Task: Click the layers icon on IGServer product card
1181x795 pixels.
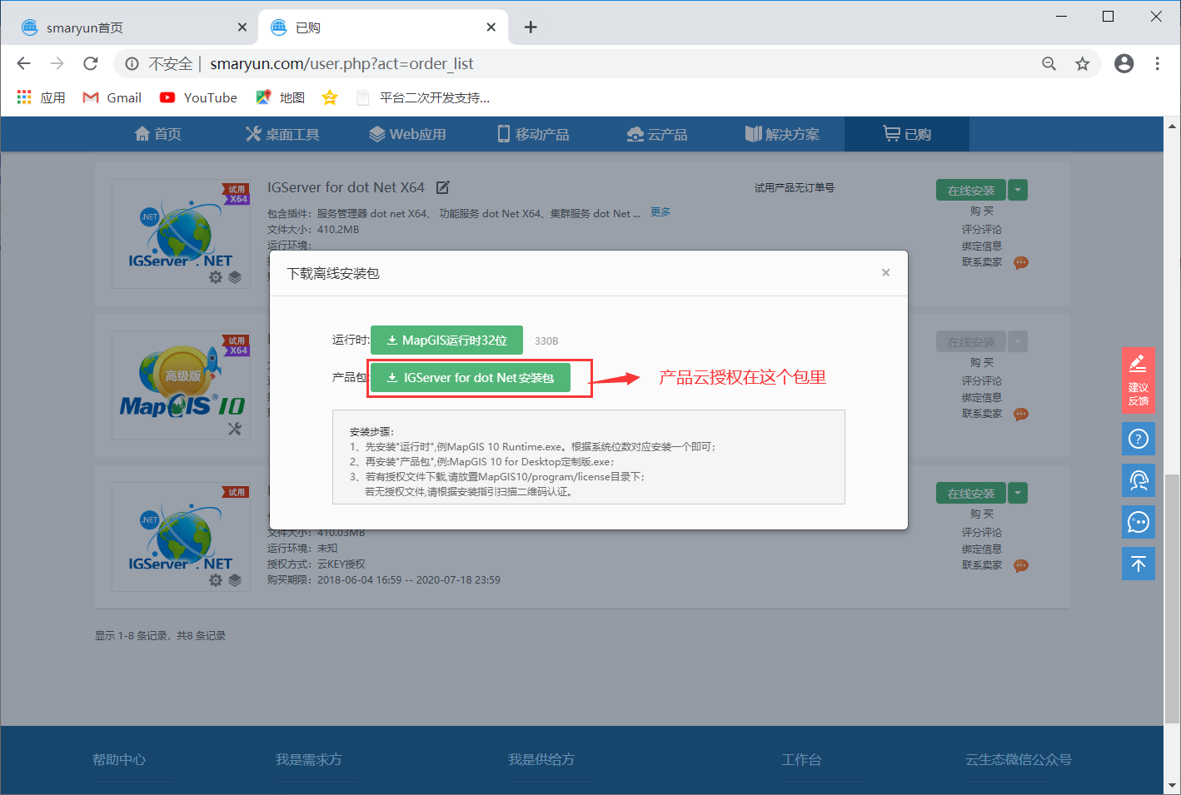Action: click(x=236, y=277)
